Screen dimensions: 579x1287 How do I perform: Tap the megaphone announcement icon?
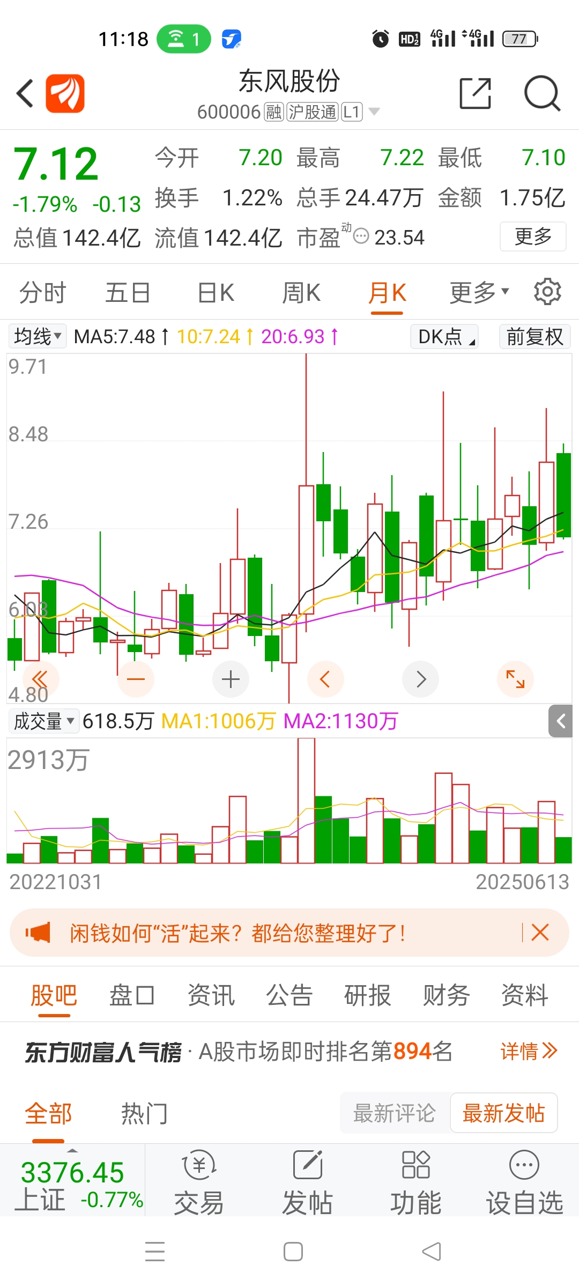(38, 933)
